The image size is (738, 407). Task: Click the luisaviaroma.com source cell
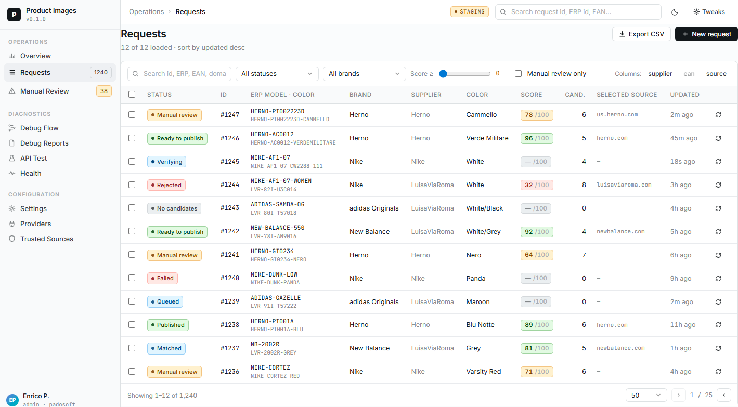point(624,185)
